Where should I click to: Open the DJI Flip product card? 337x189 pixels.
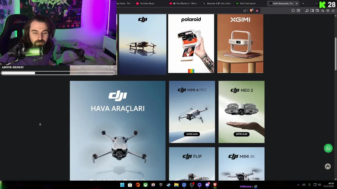click(192, 164)
